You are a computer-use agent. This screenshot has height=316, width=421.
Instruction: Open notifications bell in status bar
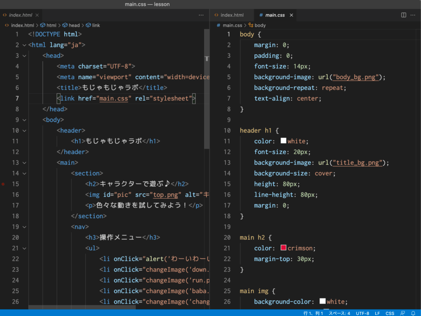pyautogui.click(x=413, y=313)
